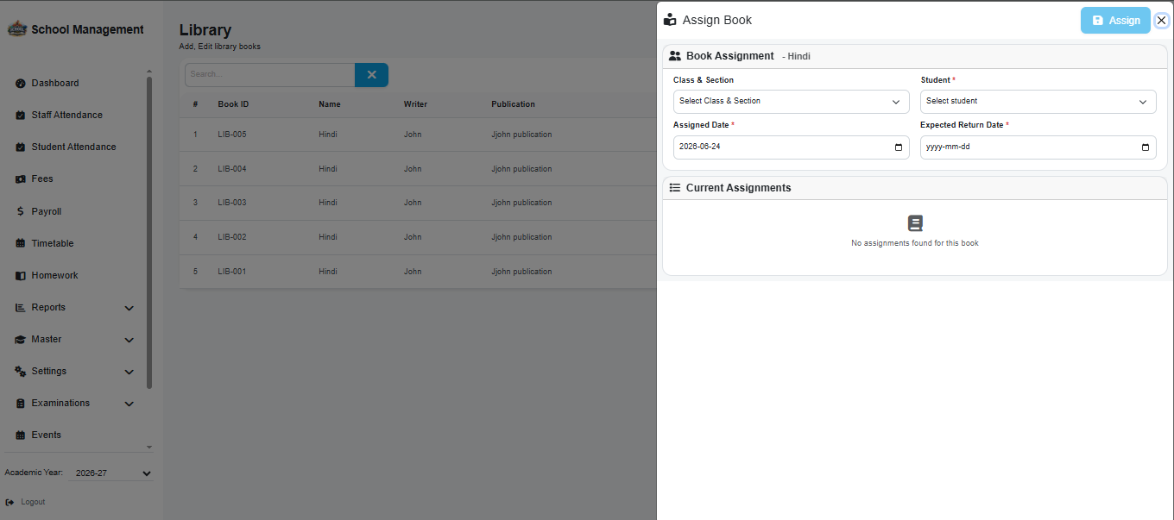Click the Student Attendance clipboard icon
The image size is (1174, 520).
coord(21,147)
